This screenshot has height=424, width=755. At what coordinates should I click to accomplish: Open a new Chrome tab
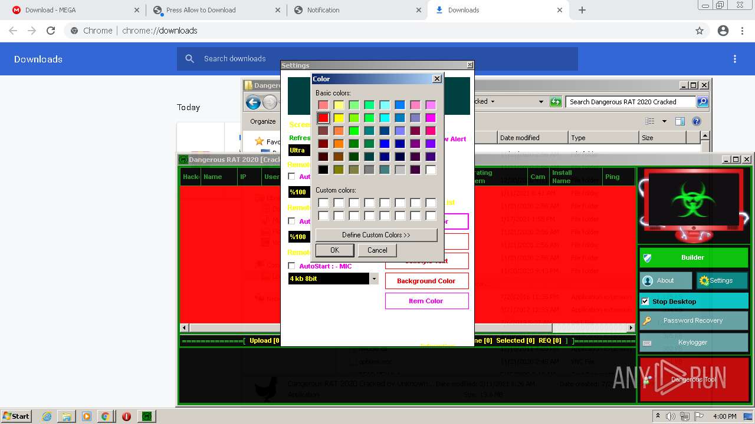pyautogui.click(x=582, y=10)
